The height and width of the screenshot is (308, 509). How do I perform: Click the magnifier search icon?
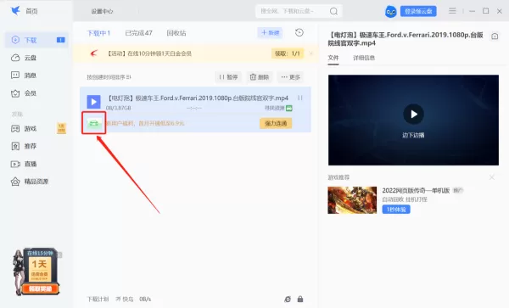coord(333,11)
